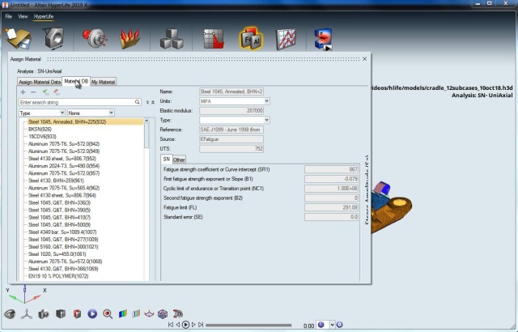Screen dimensions: 518x332
Task: Select the Other properties tab
Action: [x=179, y=160]
